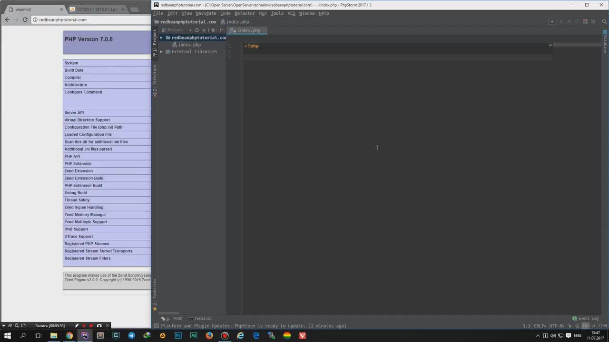This screenshot has height=342, width=609.
Task: Hide the Project panel with pin icon
Action: (x=221, y=30)
